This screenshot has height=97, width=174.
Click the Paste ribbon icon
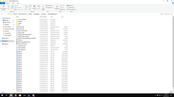click(x=12, y=6)
